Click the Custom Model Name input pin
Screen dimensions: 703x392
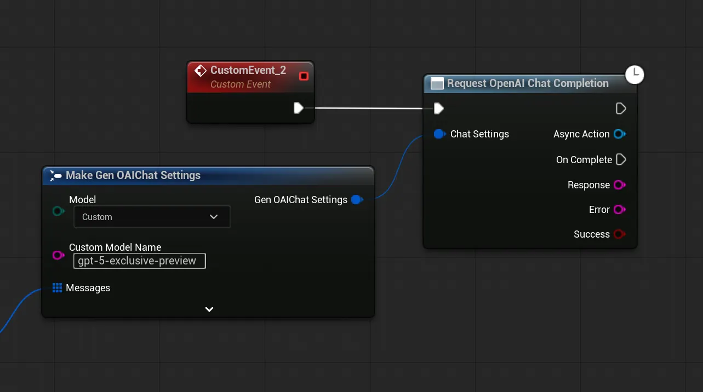(59, 255)
